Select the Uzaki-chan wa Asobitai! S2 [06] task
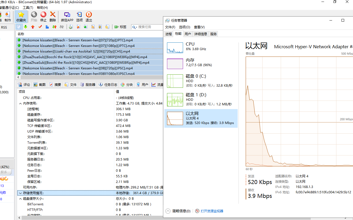The image size is (353, 220). click(x=89, y=51)
